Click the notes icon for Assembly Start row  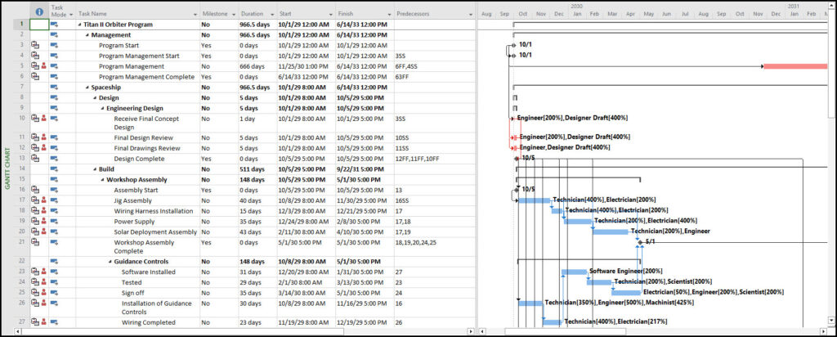34,190
